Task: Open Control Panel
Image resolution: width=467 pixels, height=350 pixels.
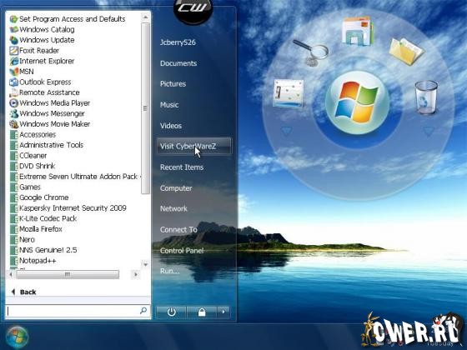Action: coord(182,251)
